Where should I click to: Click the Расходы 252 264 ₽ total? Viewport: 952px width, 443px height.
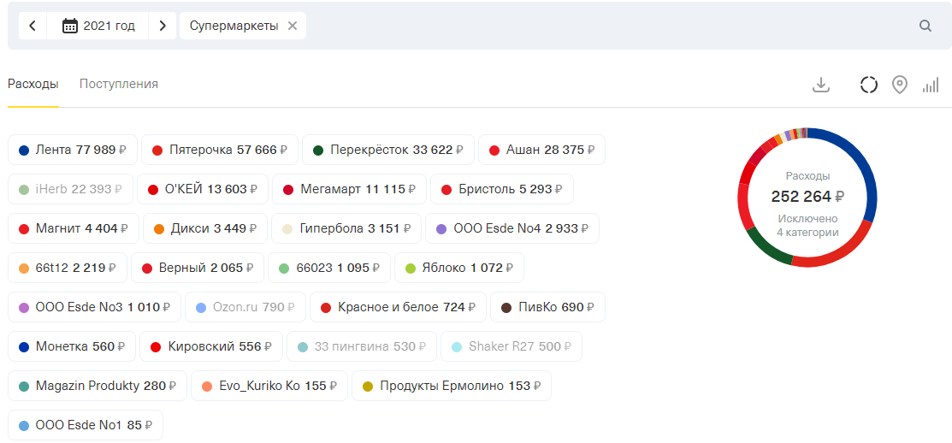[x=807, y=197]
